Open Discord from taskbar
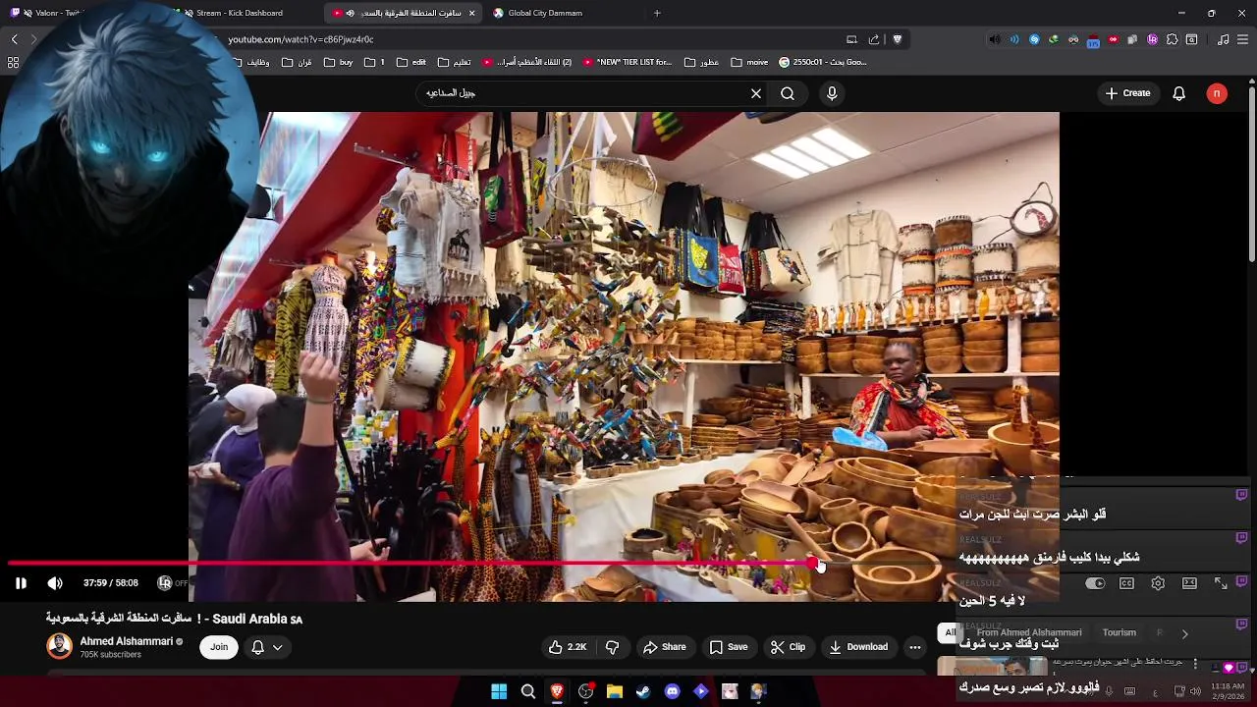Viewport: 1257px width, 707px height. pyautogui.click(x=672, y=691)
